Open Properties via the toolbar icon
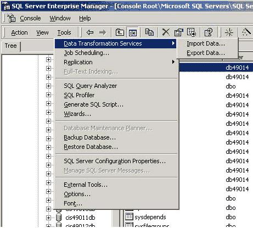The image size is (253, 228). pyautogui.click(x=179, y=32)
